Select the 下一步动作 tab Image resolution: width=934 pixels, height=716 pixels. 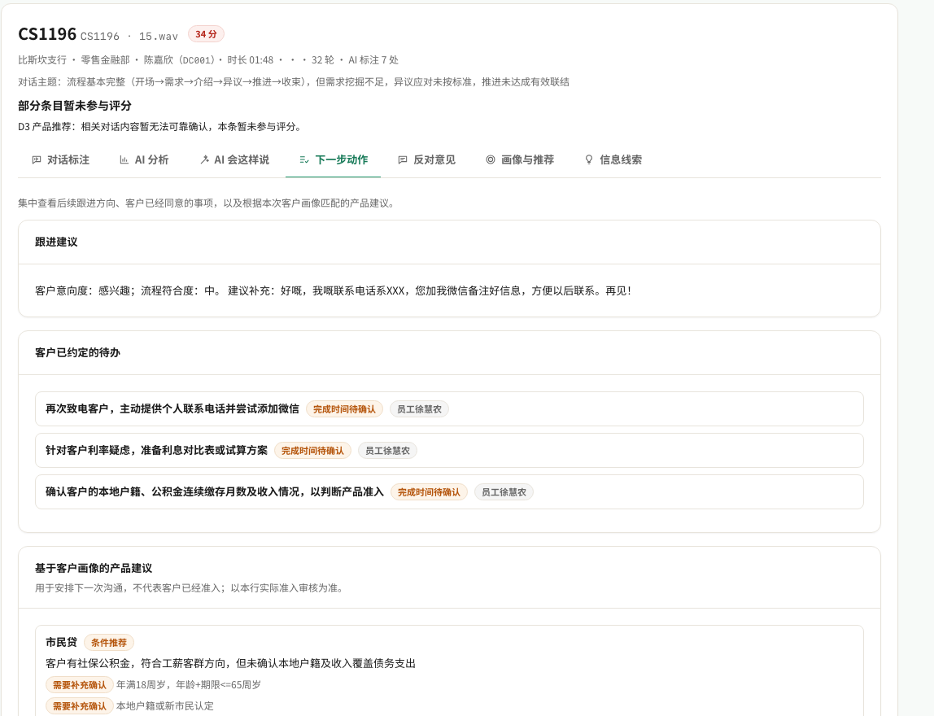pyautogui.click(x=333, y=159)
